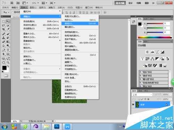Toggle lock image pixels brush icon
The height and width of the screenshot is (130, 174).
[x=142, y=99]
